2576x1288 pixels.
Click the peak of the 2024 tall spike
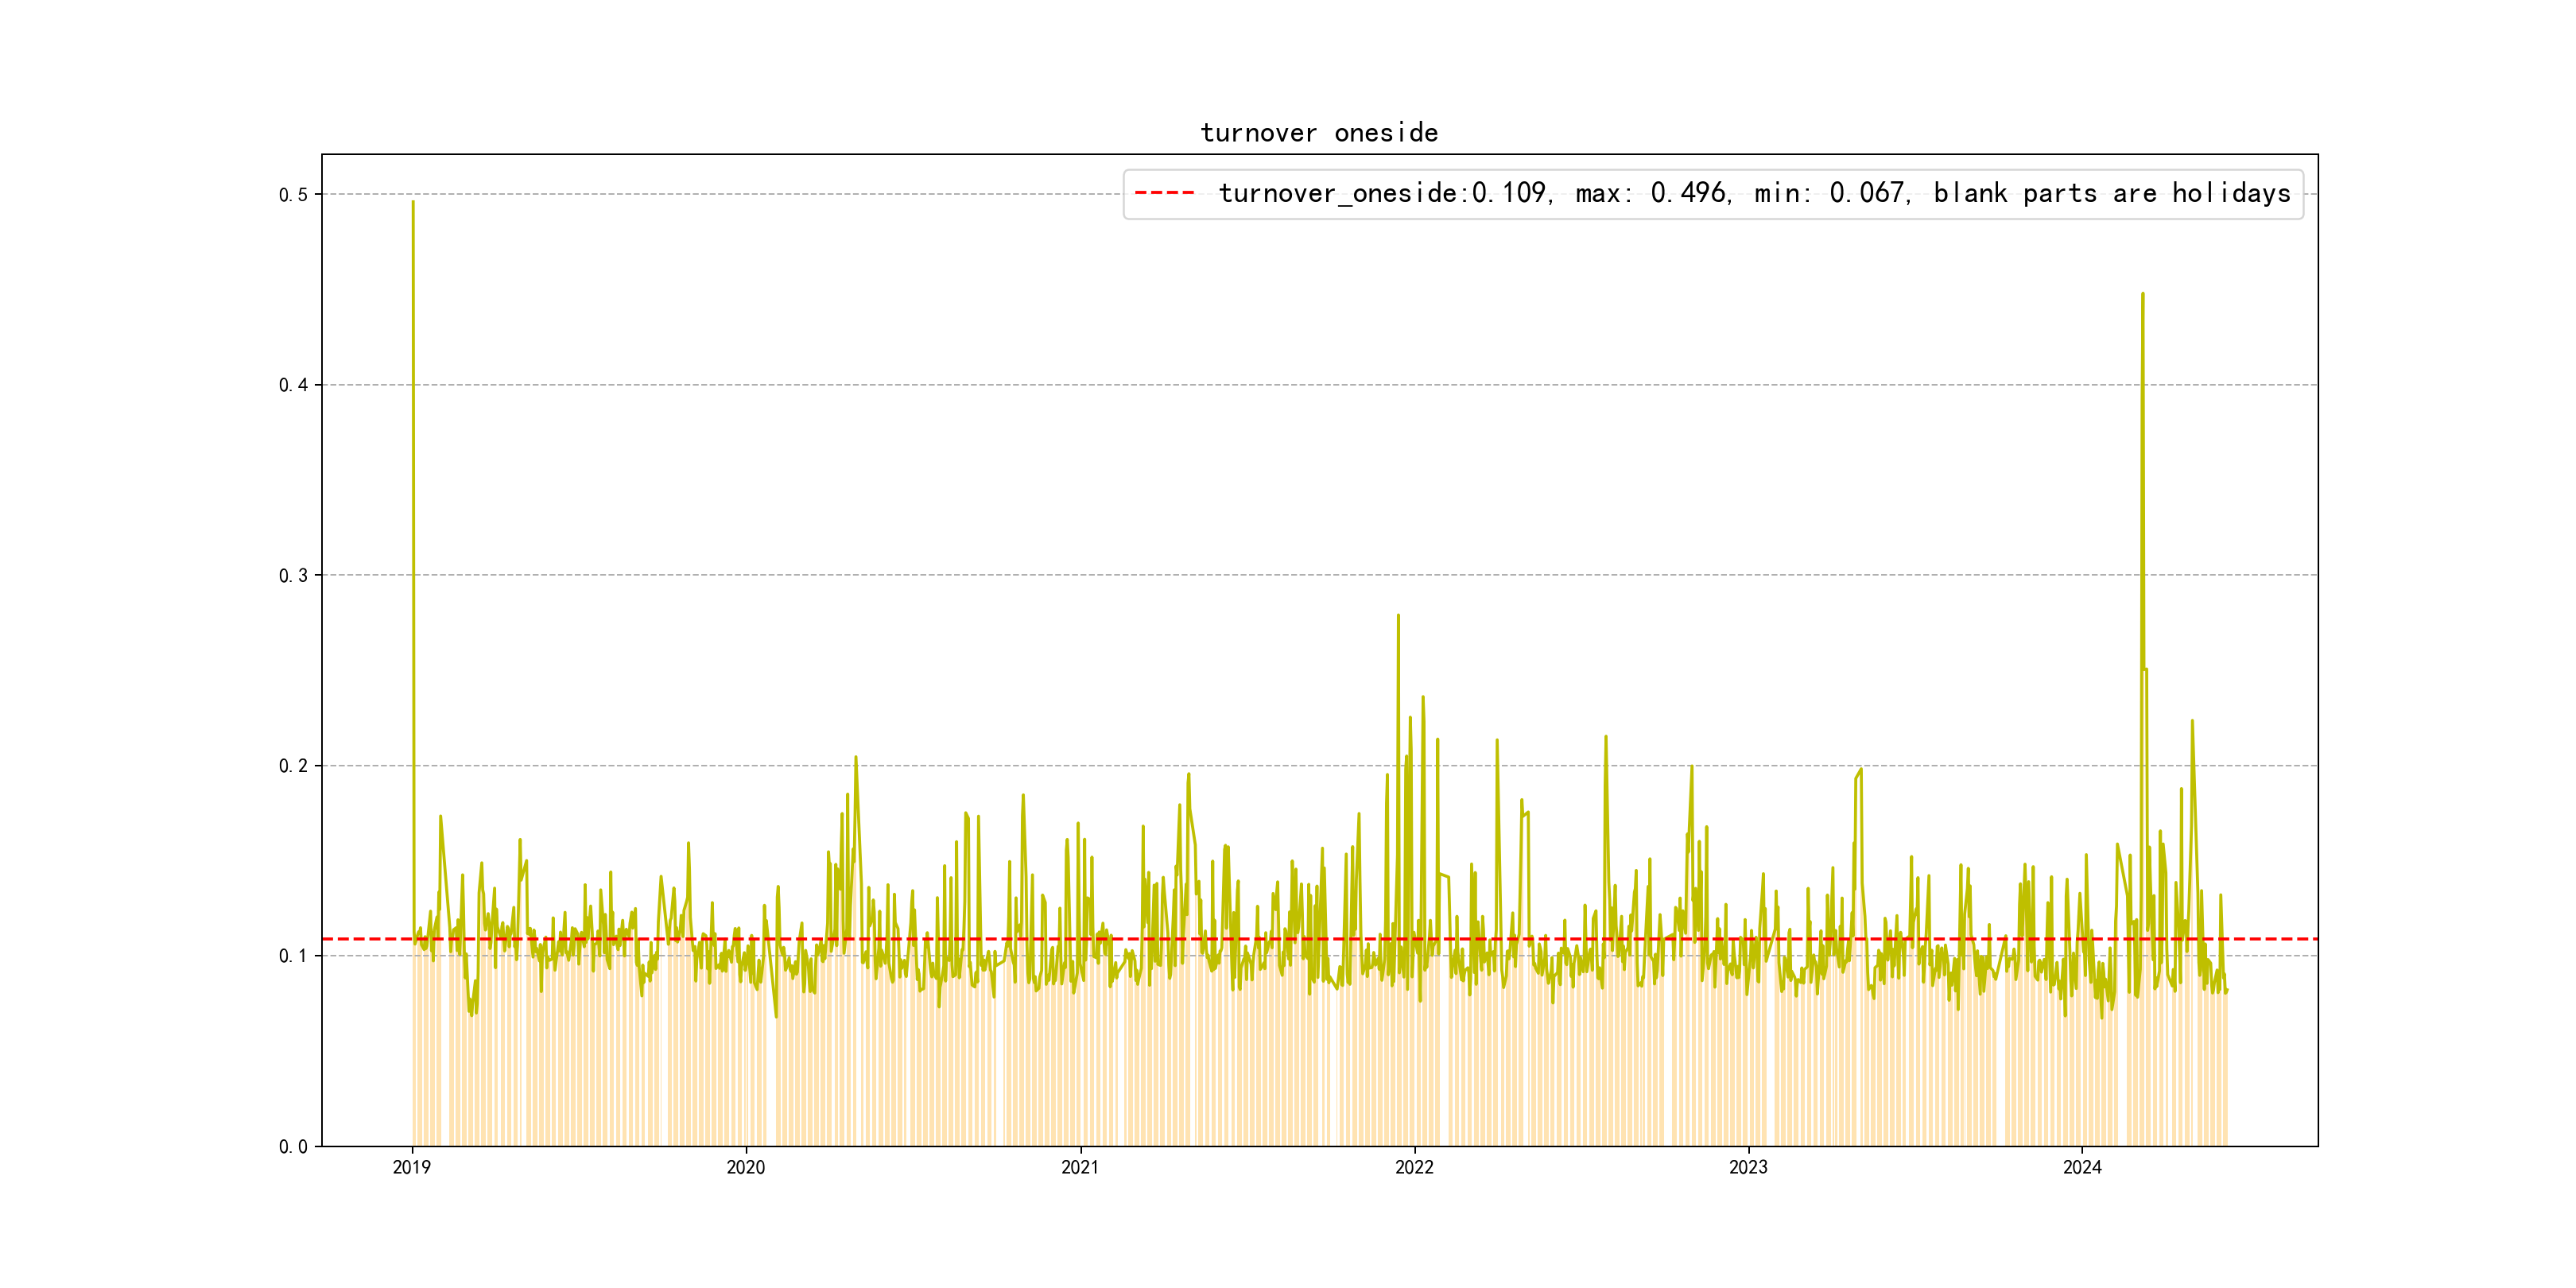tap(2142, 294)
